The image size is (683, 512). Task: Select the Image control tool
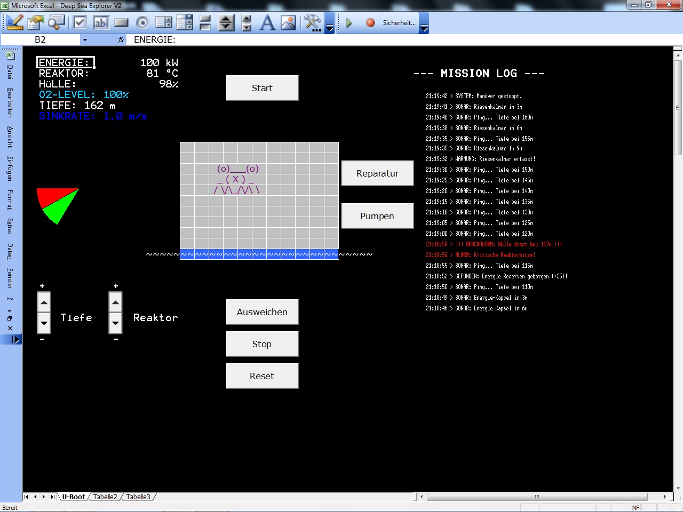tap(288, 23)
